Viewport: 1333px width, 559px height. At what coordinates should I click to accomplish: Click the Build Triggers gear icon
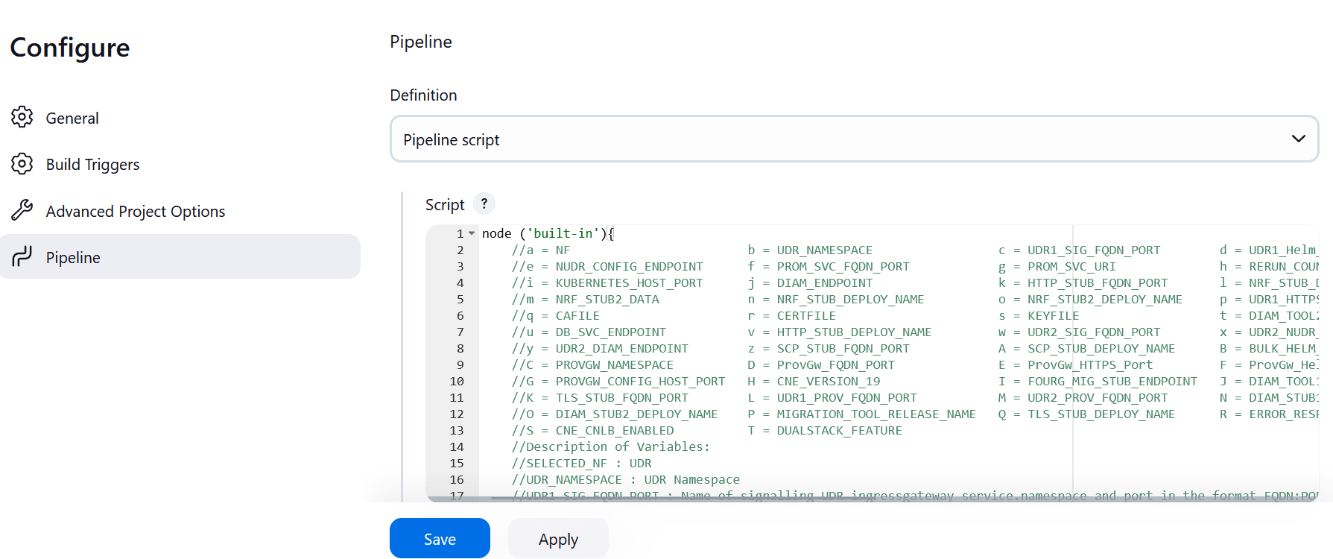22,164
